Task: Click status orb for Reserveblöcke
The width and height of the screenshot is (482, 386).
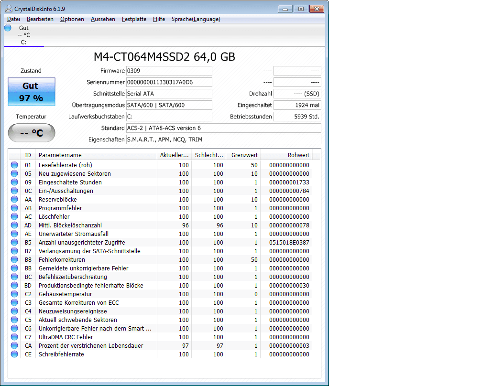Action: (14, 199)
